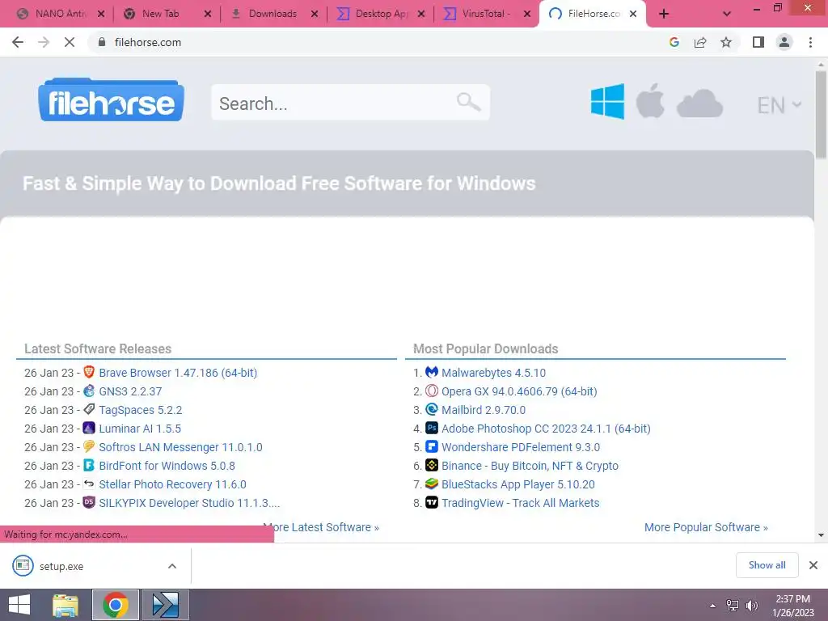Open Luminar AI 1.5.5 link
828x621 pixels.
(140, 429)
